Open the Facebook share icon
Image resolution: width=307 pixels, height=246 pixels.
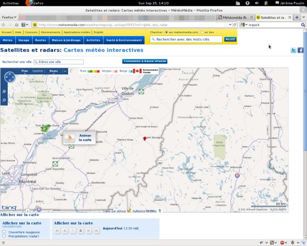(x=301, y=50)
